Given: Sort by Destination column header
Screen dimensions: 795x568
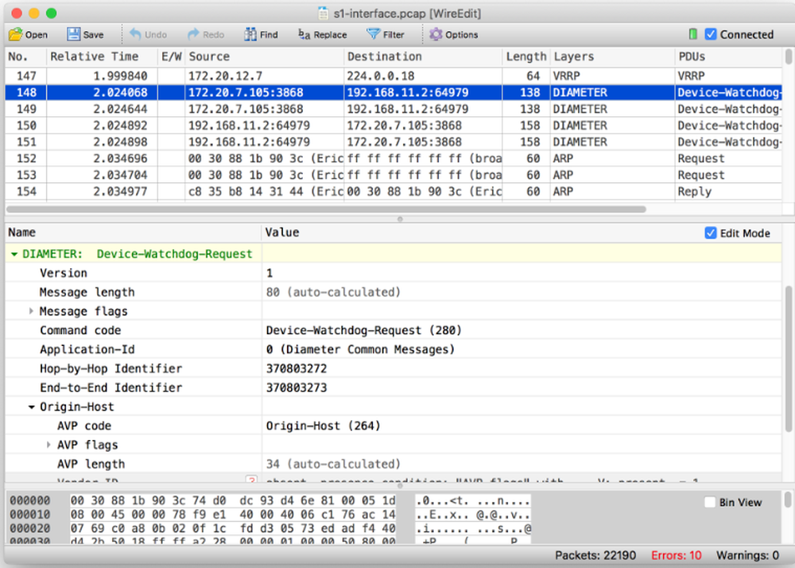Looking at the screenshot, I should (423, 56).
